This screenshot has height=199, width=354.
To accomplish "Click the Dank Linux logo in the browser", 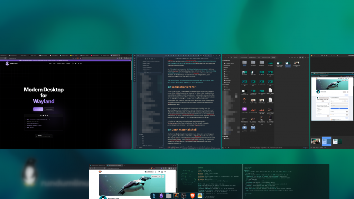I will pos(12,64).
